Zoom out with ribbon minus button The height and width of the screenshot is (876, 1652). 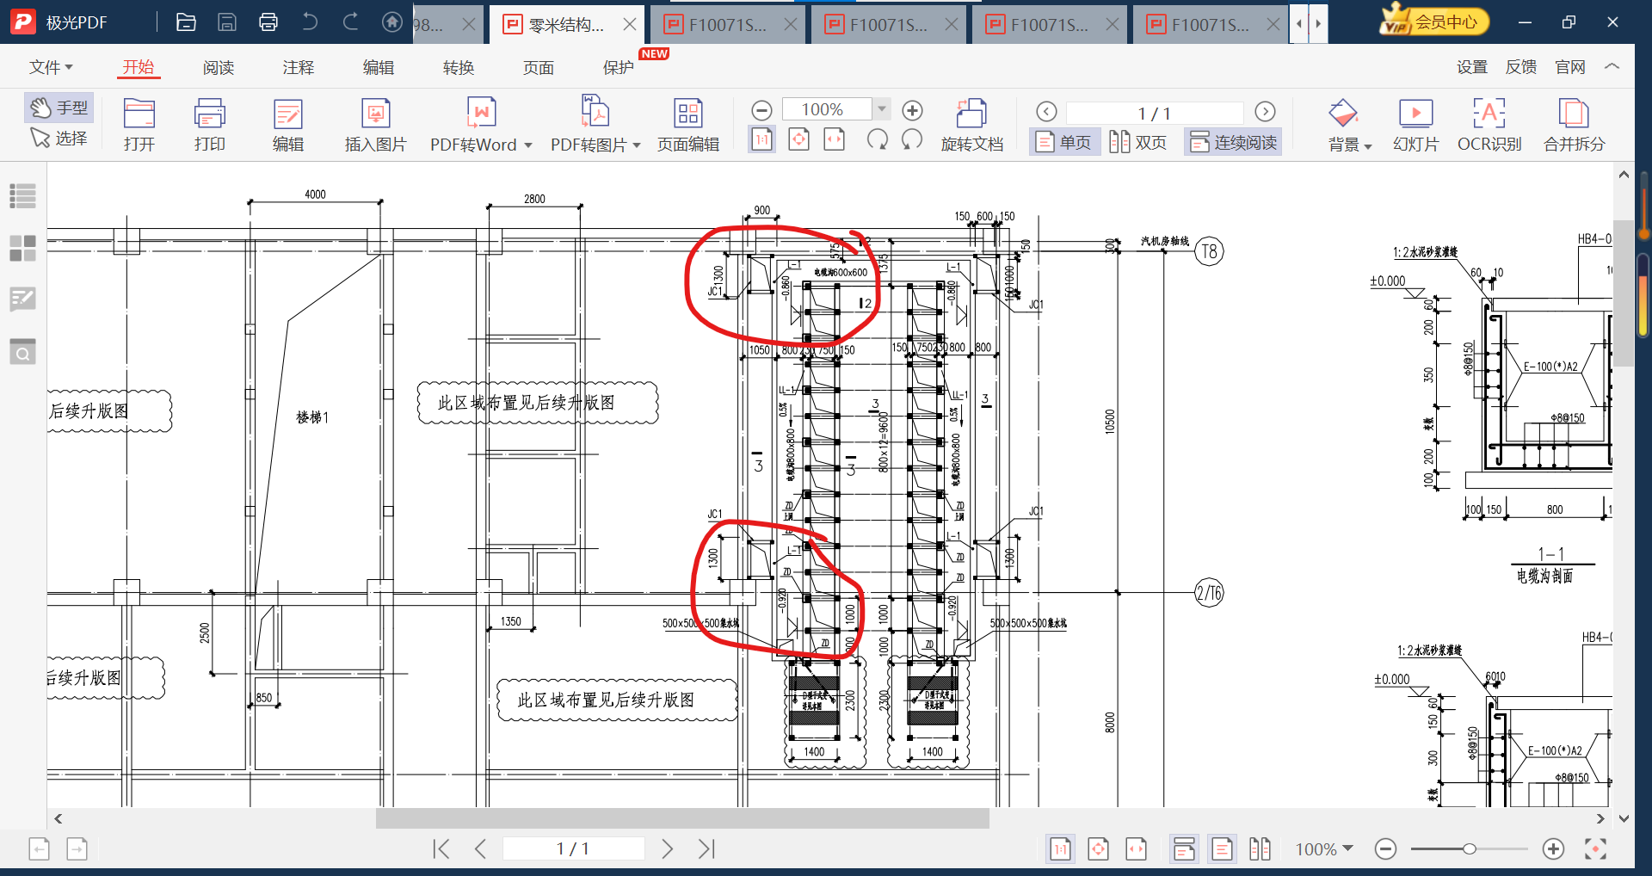(x=761, y=110)
